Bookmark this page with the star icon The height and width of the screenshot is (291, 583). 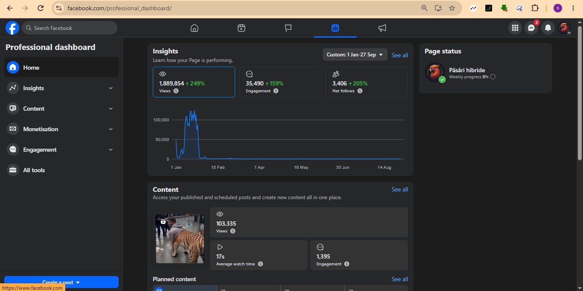pyautogui.click(x=452, y=8)
